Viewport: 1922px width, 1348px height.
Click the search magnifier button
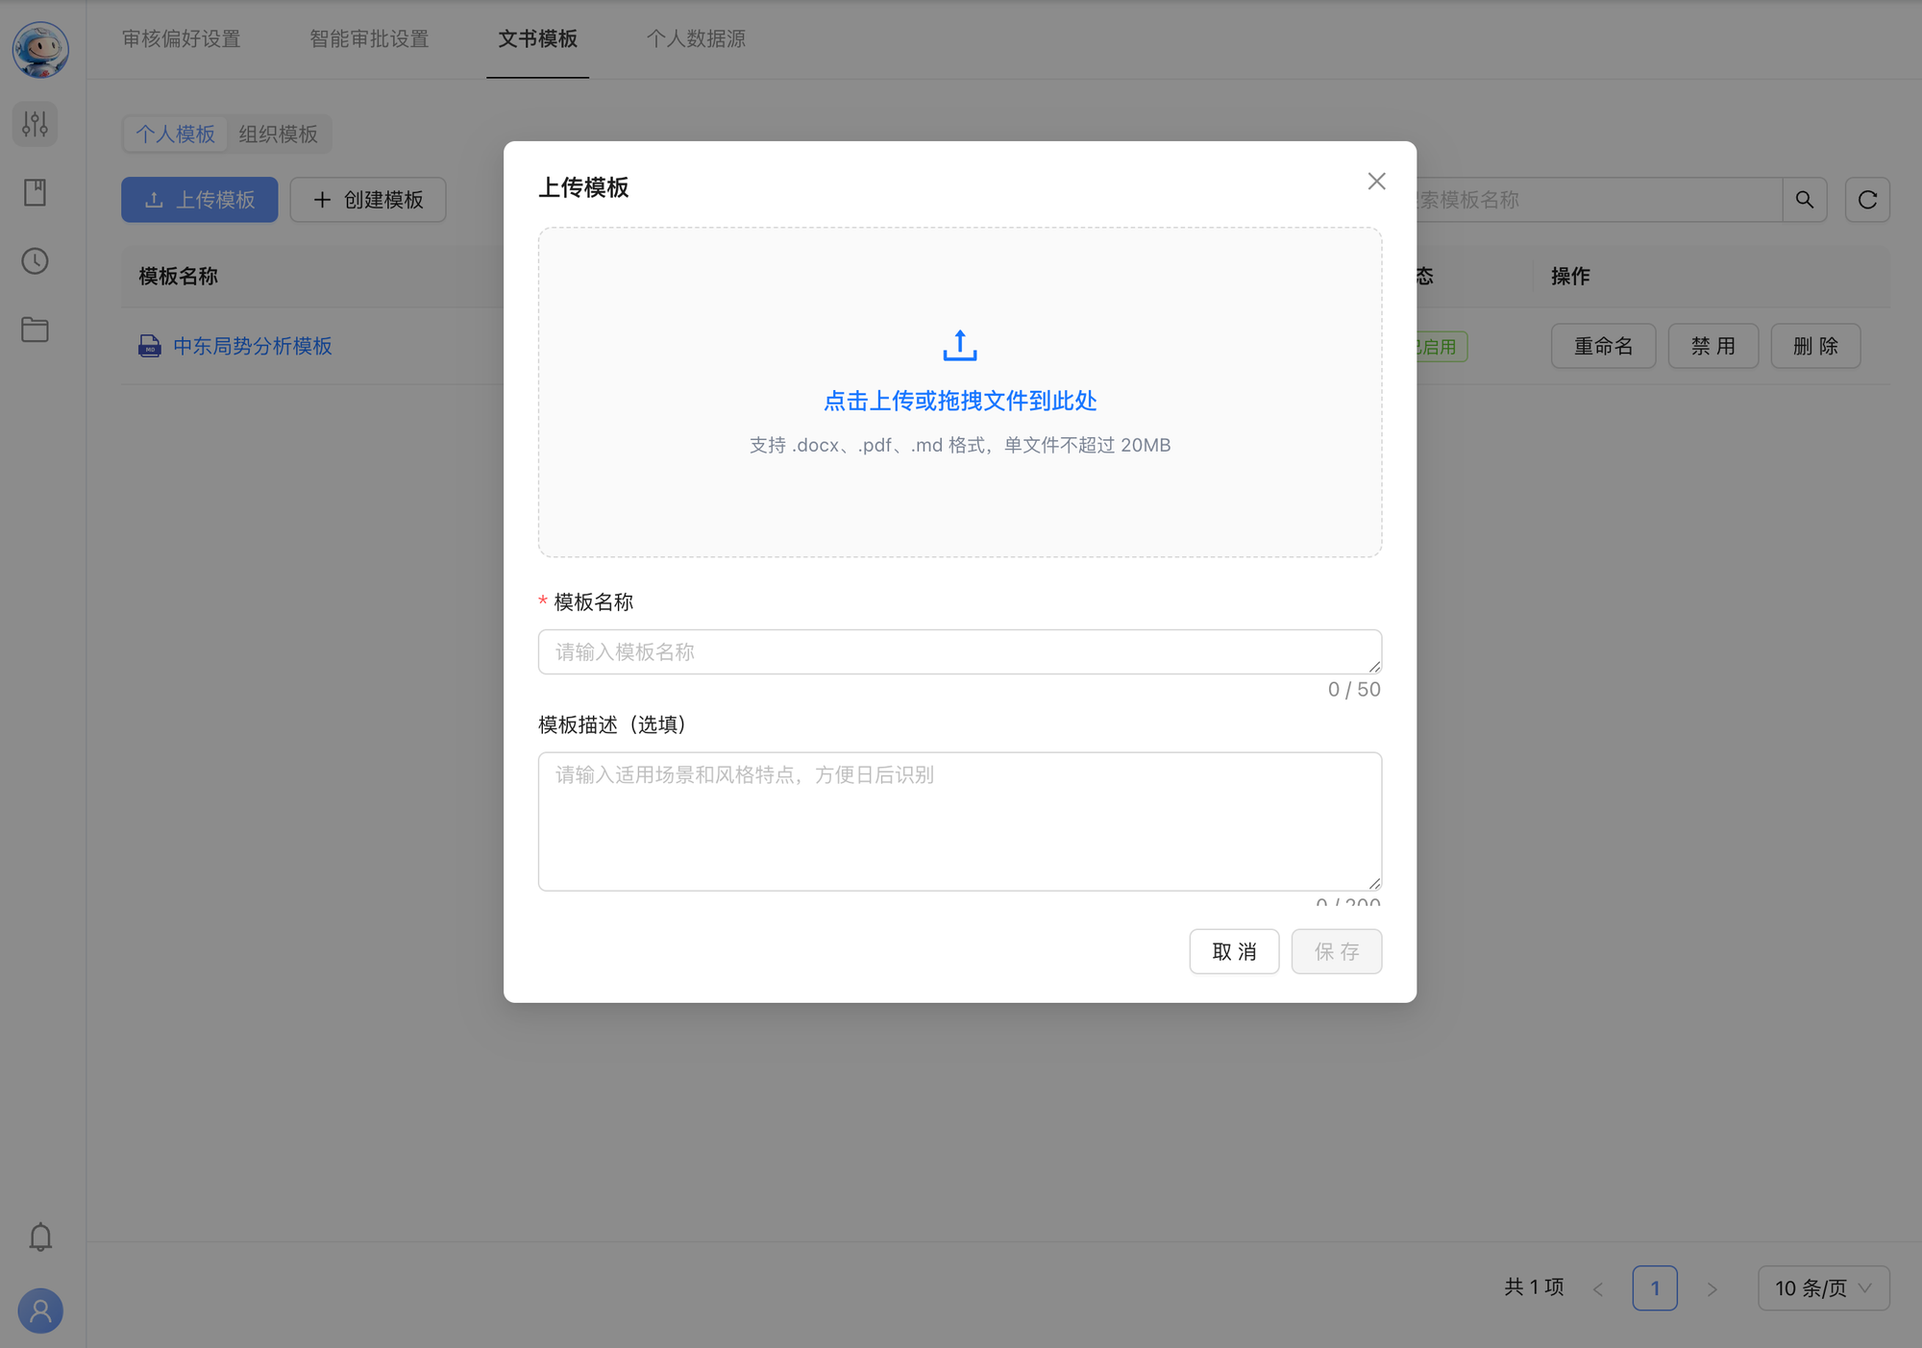pos(1805,200)
